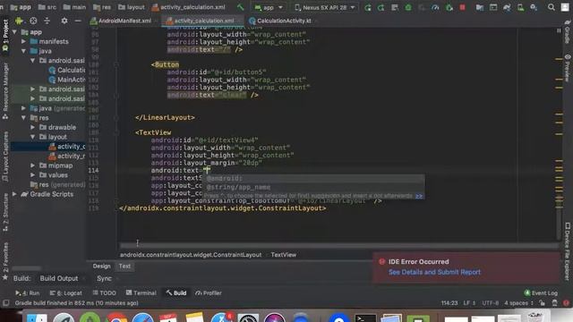The width and height of the screenshot is (573, 322).
Task: Open the Terminal tool window
Action: click(141, 293)
